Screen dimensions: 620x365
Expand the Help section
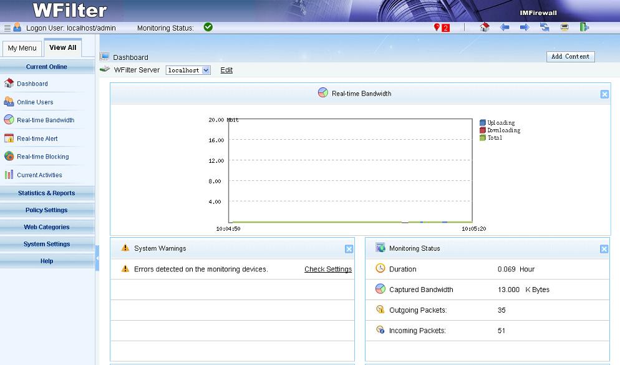(47, 261)
